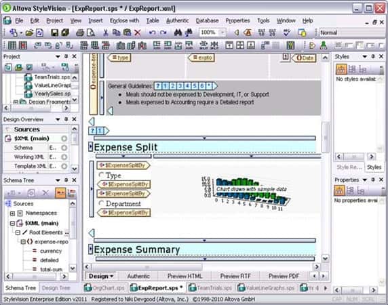Screen dimensions: 388x305
Task: Click the Undo arrow icon
Action: [152, 33]
